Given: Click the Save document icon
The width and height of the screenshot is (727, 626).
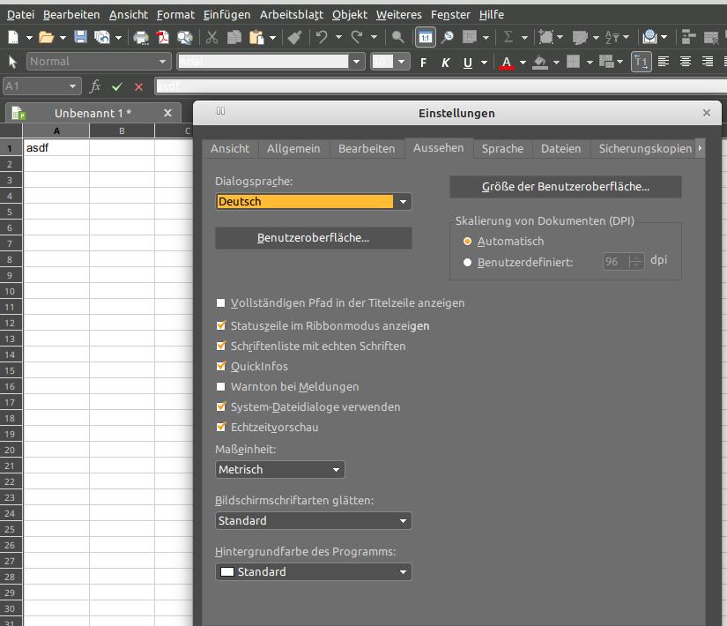Looking at the screenshot, I should (80, 37).
